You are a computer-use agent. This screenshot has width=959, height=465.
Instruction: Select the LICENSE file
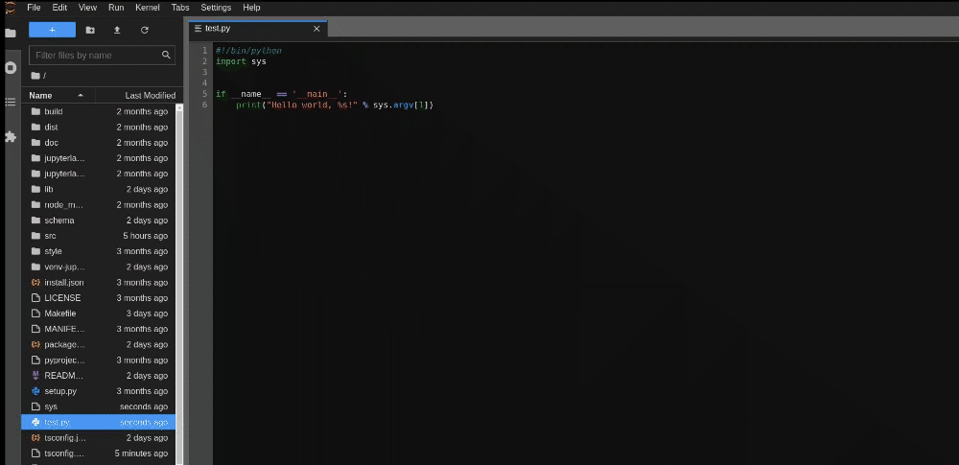click(x=99, y=298)
